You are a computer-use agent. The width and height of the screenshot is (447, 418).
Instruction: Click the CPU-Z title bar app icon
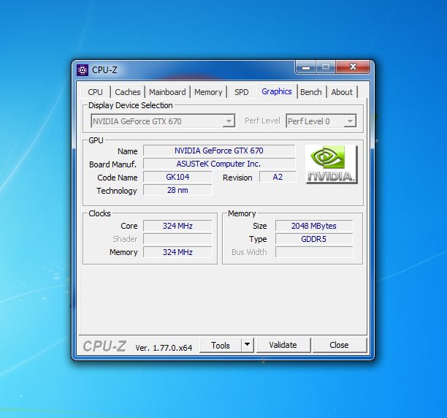coord(83,70)
